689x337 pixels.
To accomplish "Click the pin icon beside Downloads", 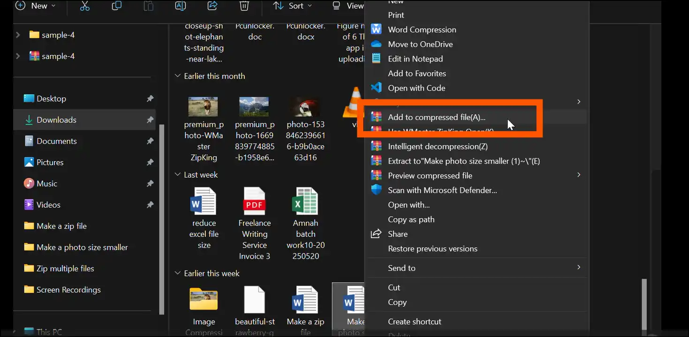I will 150,120.
